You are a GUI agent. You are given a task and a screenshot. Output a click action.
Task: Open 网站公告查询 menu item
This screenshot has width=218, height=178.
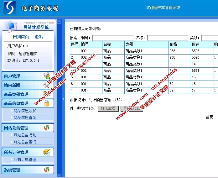point(25,142)
